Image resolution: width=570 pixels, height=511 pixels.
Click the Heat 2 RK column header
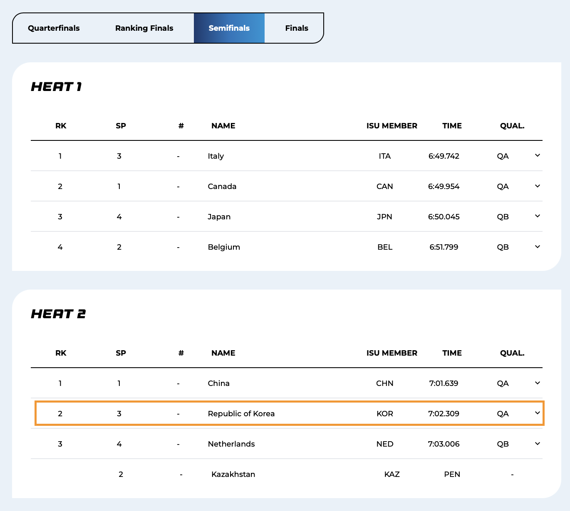pos(61,353)
